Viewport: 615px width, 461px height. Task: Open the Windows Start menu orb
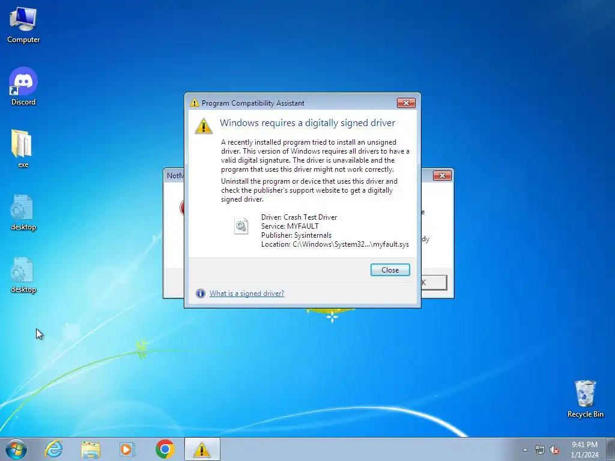pyautogui.click(x=16, y=449)
